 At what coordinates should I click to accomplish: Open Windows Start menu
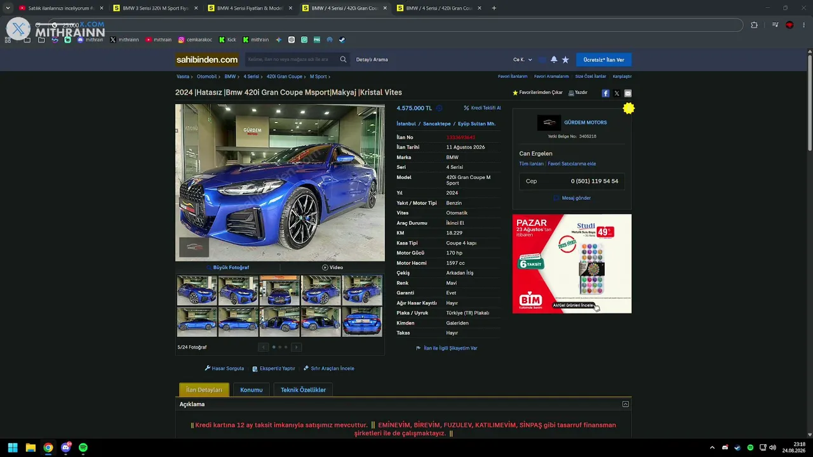point(13,447)
